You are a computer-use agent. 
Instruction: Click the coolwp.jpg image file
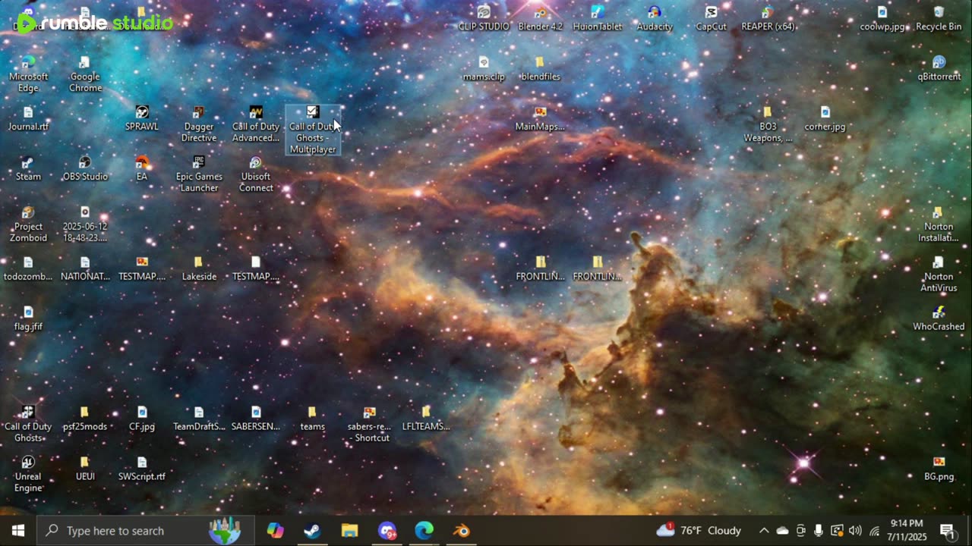click(882, 18)
